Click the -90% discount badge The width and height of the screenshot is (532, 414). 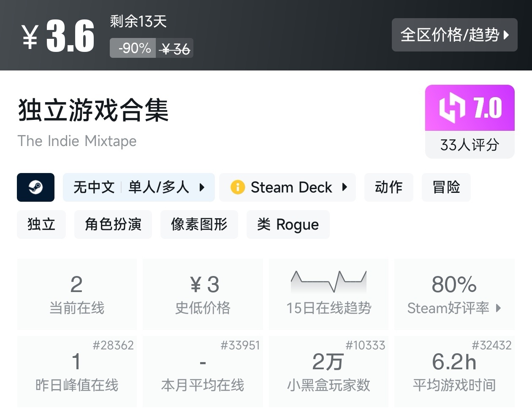point(133,48)
